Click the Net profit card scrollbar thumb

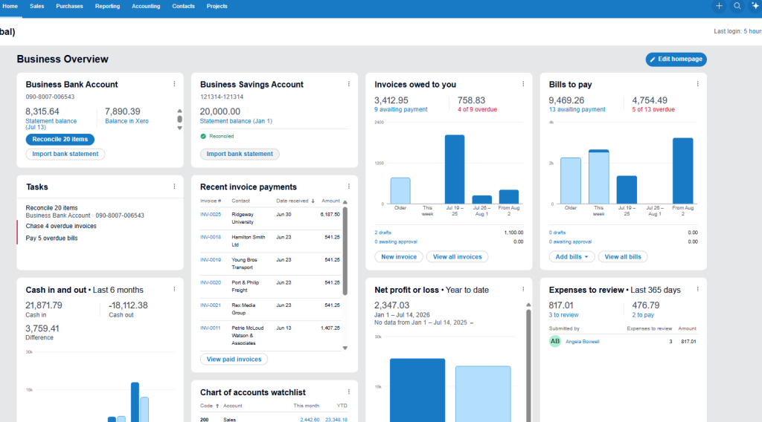point(529,364)
